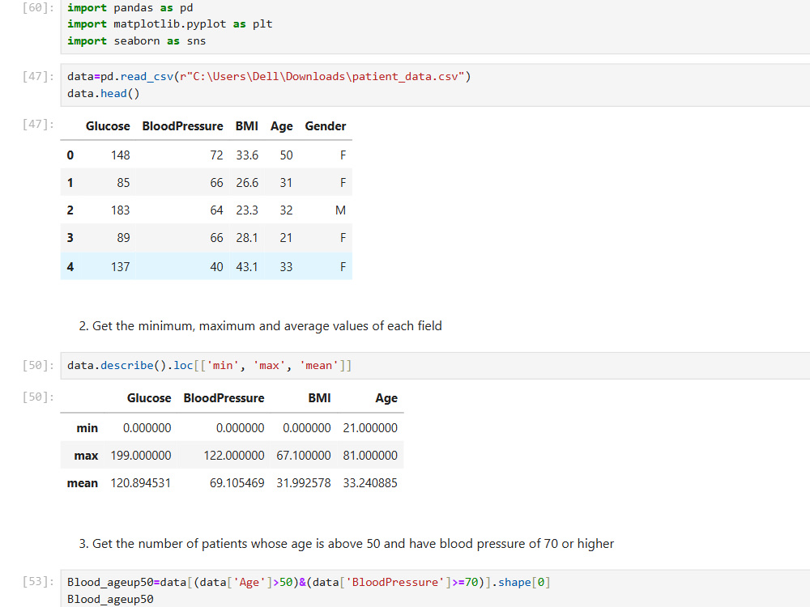Click age value 32 in row 2
Screen dimensions: 810x607
[x=286, y=210]
